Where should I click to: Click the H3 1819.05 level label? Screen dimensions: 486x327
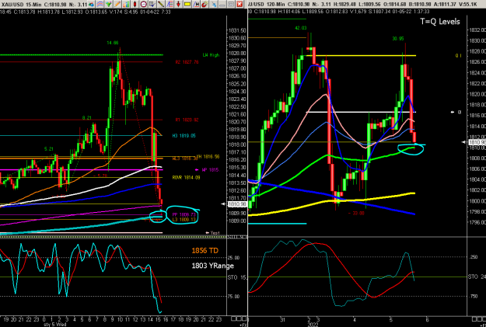pos(184,136)
